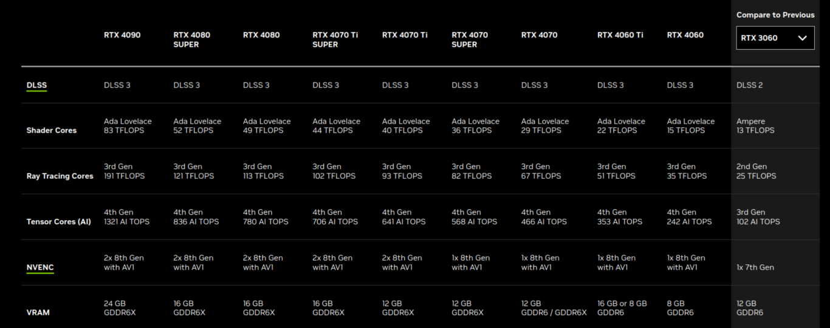Click the VRAM row label
This screenshot has width=830, height=328.
pyautogui.click(x=38, y=313)
